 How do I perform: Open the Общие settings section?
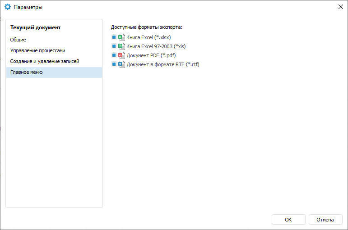click(x=18, y=40)
